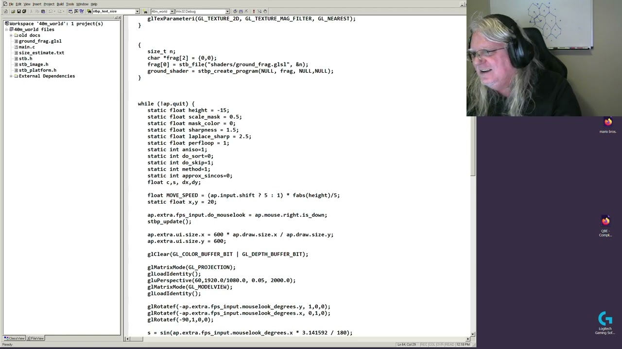Open the Window List icon
The width and height of the screenshot is (622, 349).
click(x=82, y=12)
